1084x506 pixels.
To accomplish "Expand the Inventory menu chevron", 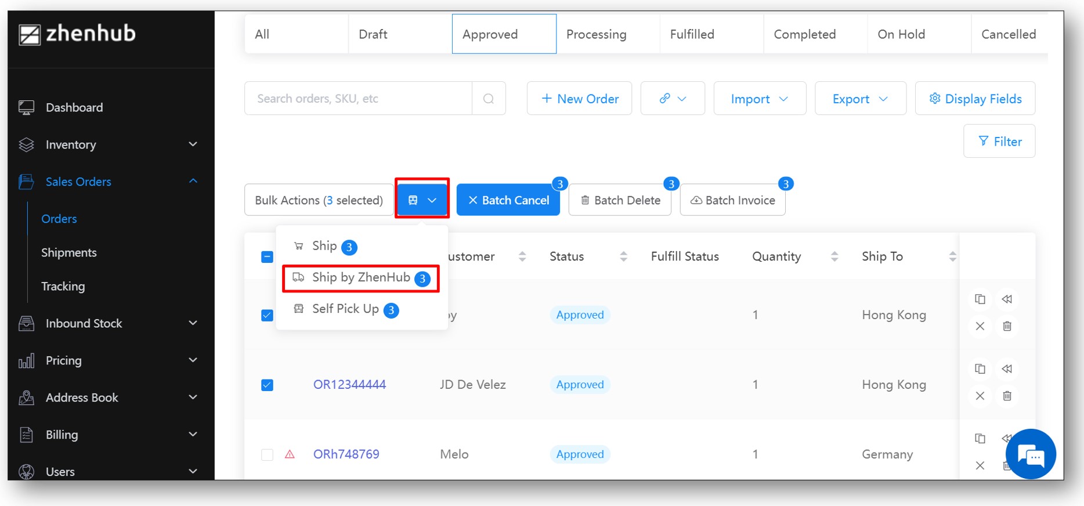I will click(x=193, y=144).
